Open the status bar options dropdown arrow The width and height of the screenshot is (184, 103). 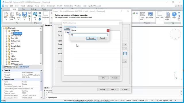pos(175,101)
